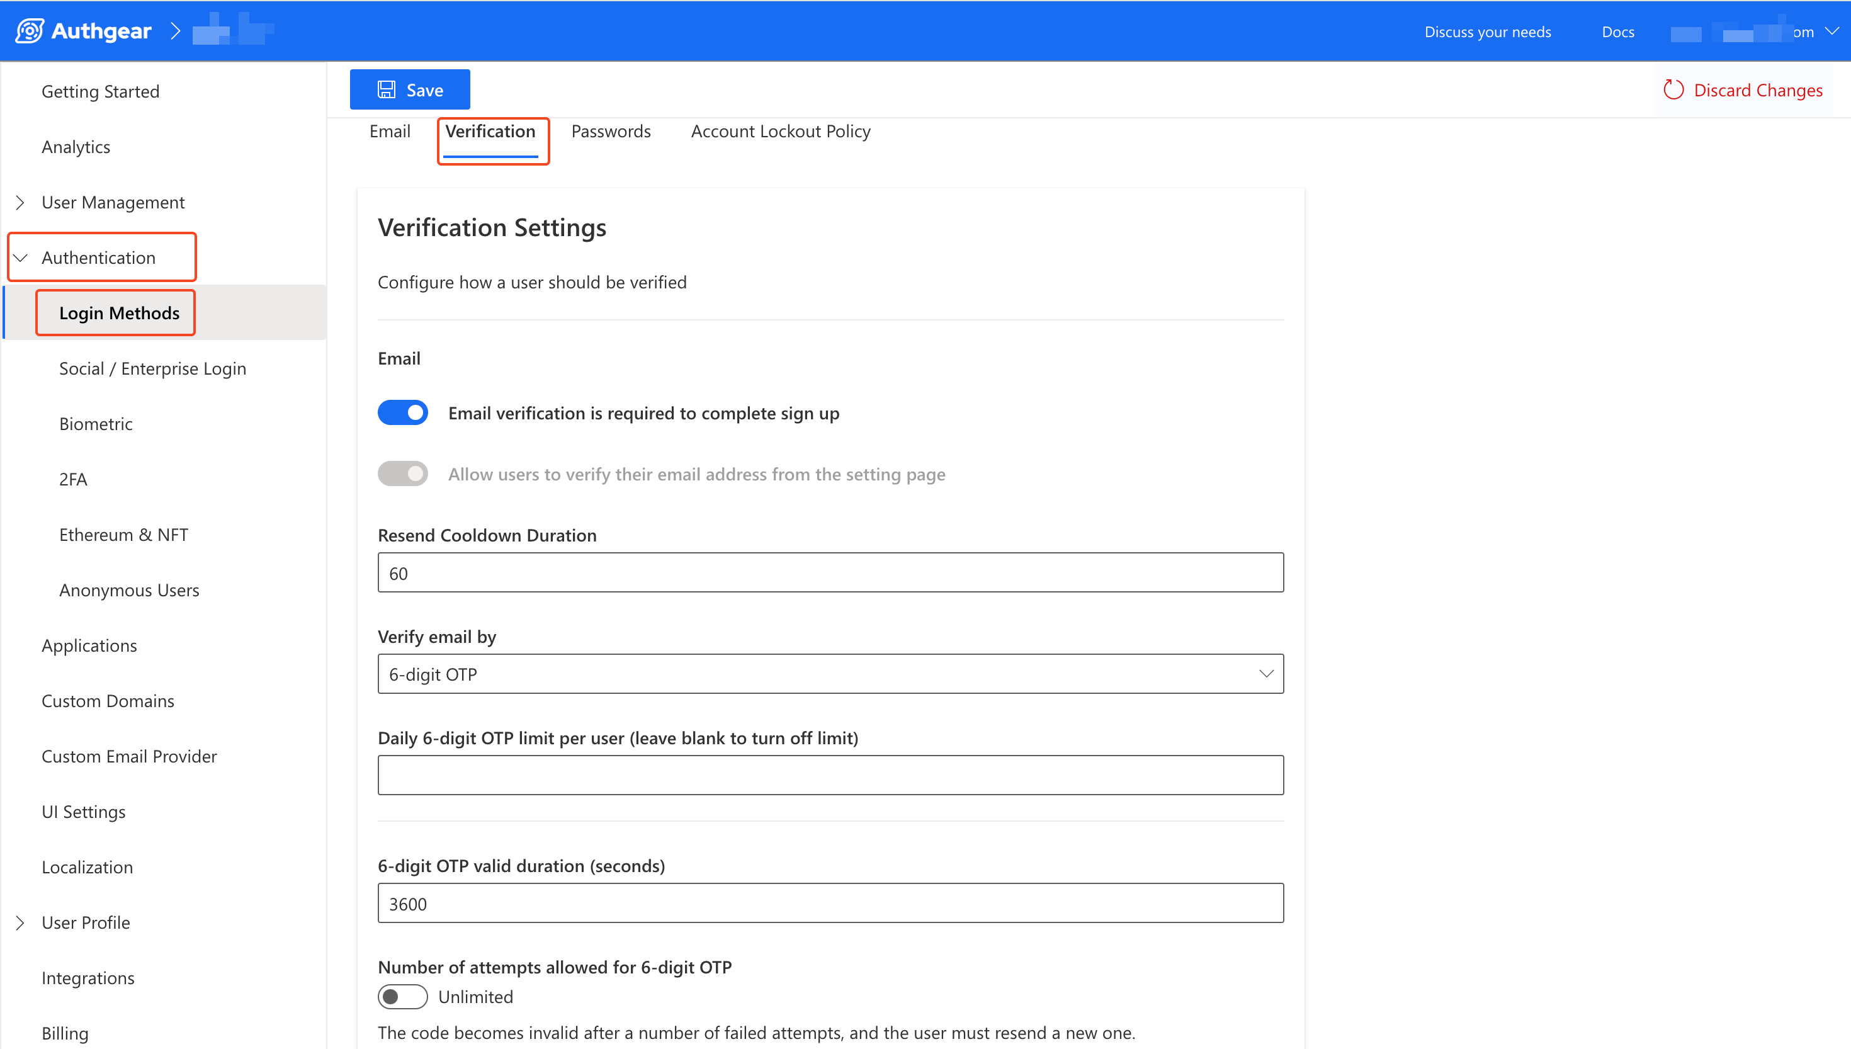The image size is (1851, 1049).
Task: Switch to the Account Lockout Policy tab
Action: click(x=780, y=131)
